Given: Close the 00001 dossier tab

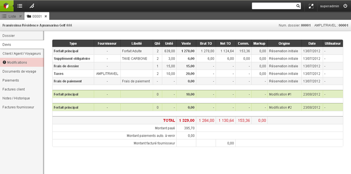Looking at the screenshot, I should coord(46,16).
